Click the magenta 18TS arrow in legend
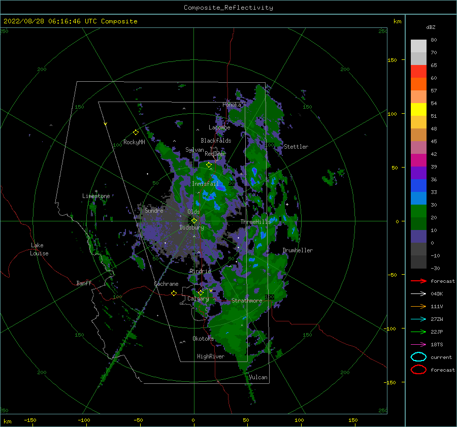The height and width of the screenshot is (427, 457). click(x=418, y=345)
